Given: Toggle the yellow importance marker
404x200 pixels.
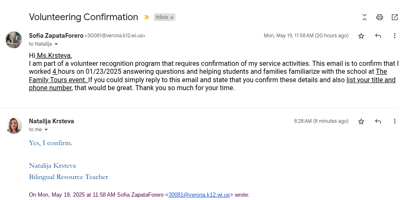Looking at the screenshot, I should pos(146,17).
